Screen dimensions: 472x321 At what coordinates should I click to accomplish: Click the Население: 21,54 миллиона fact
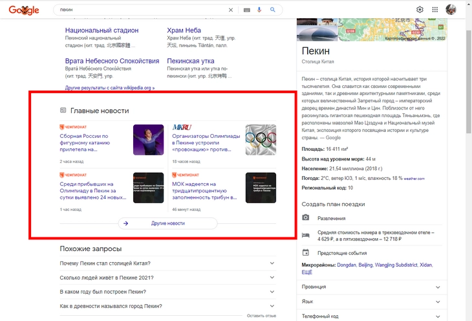click(x=342, y=168)
